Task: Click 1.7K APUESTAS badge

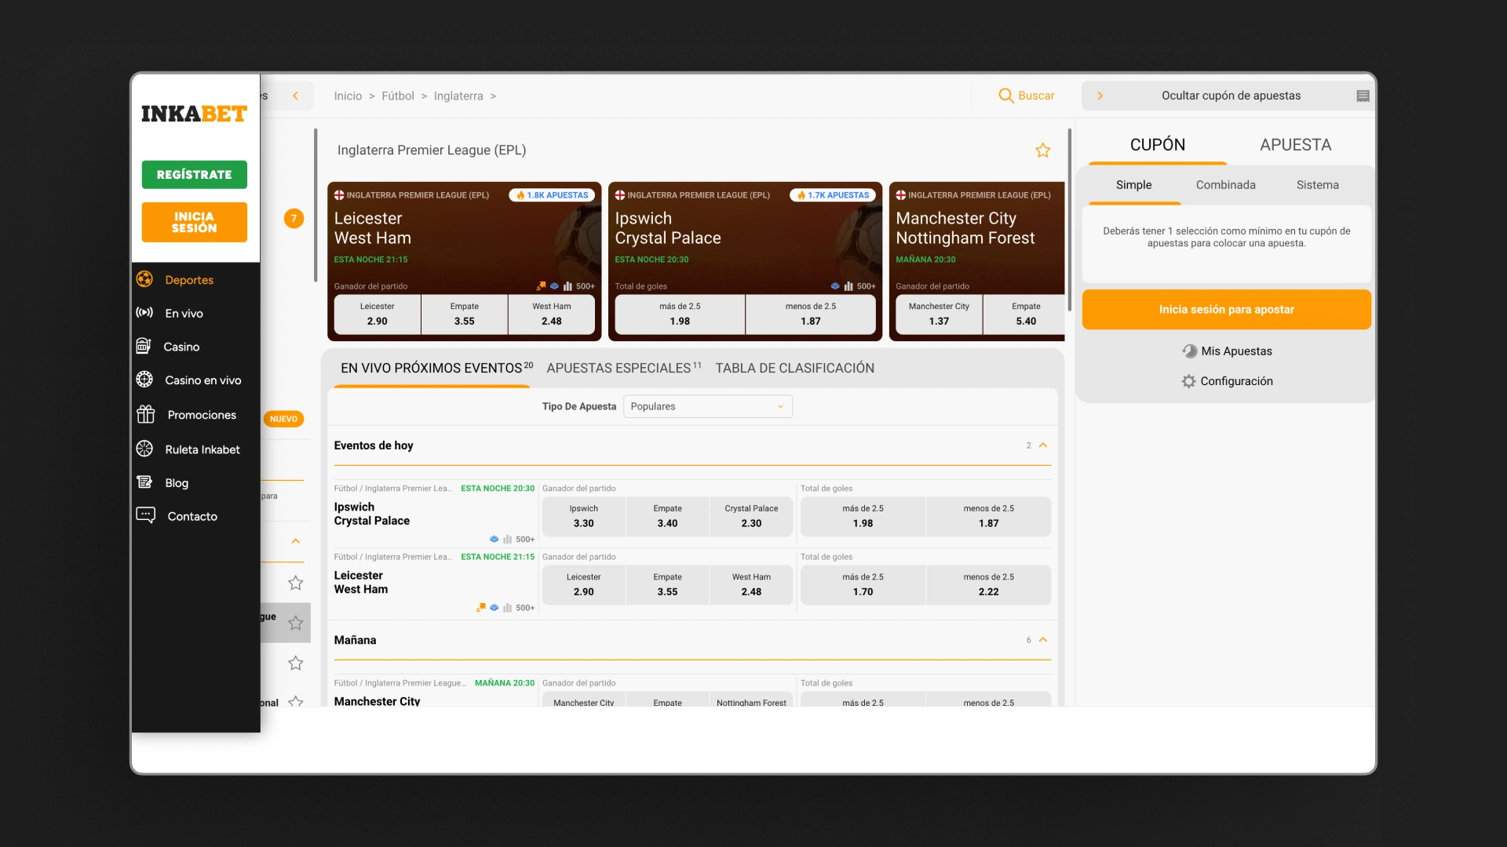Action: [x=834, y=195]
